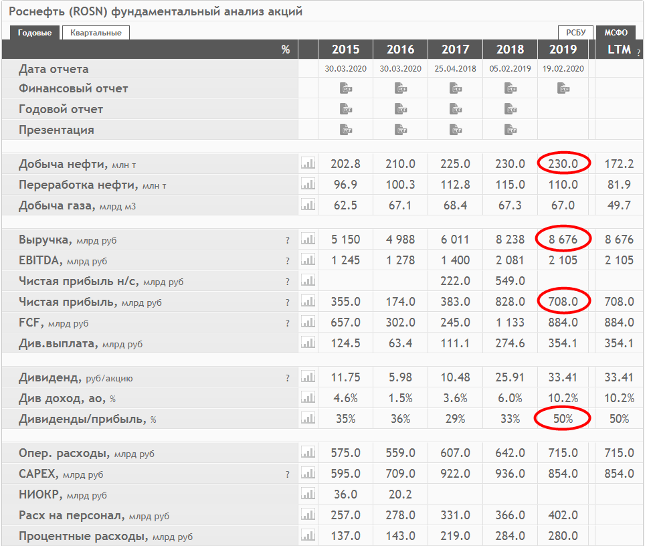Switch to the Квартальные tab
The height and width of the screenshot is (546, 651).
coord(96,33)
